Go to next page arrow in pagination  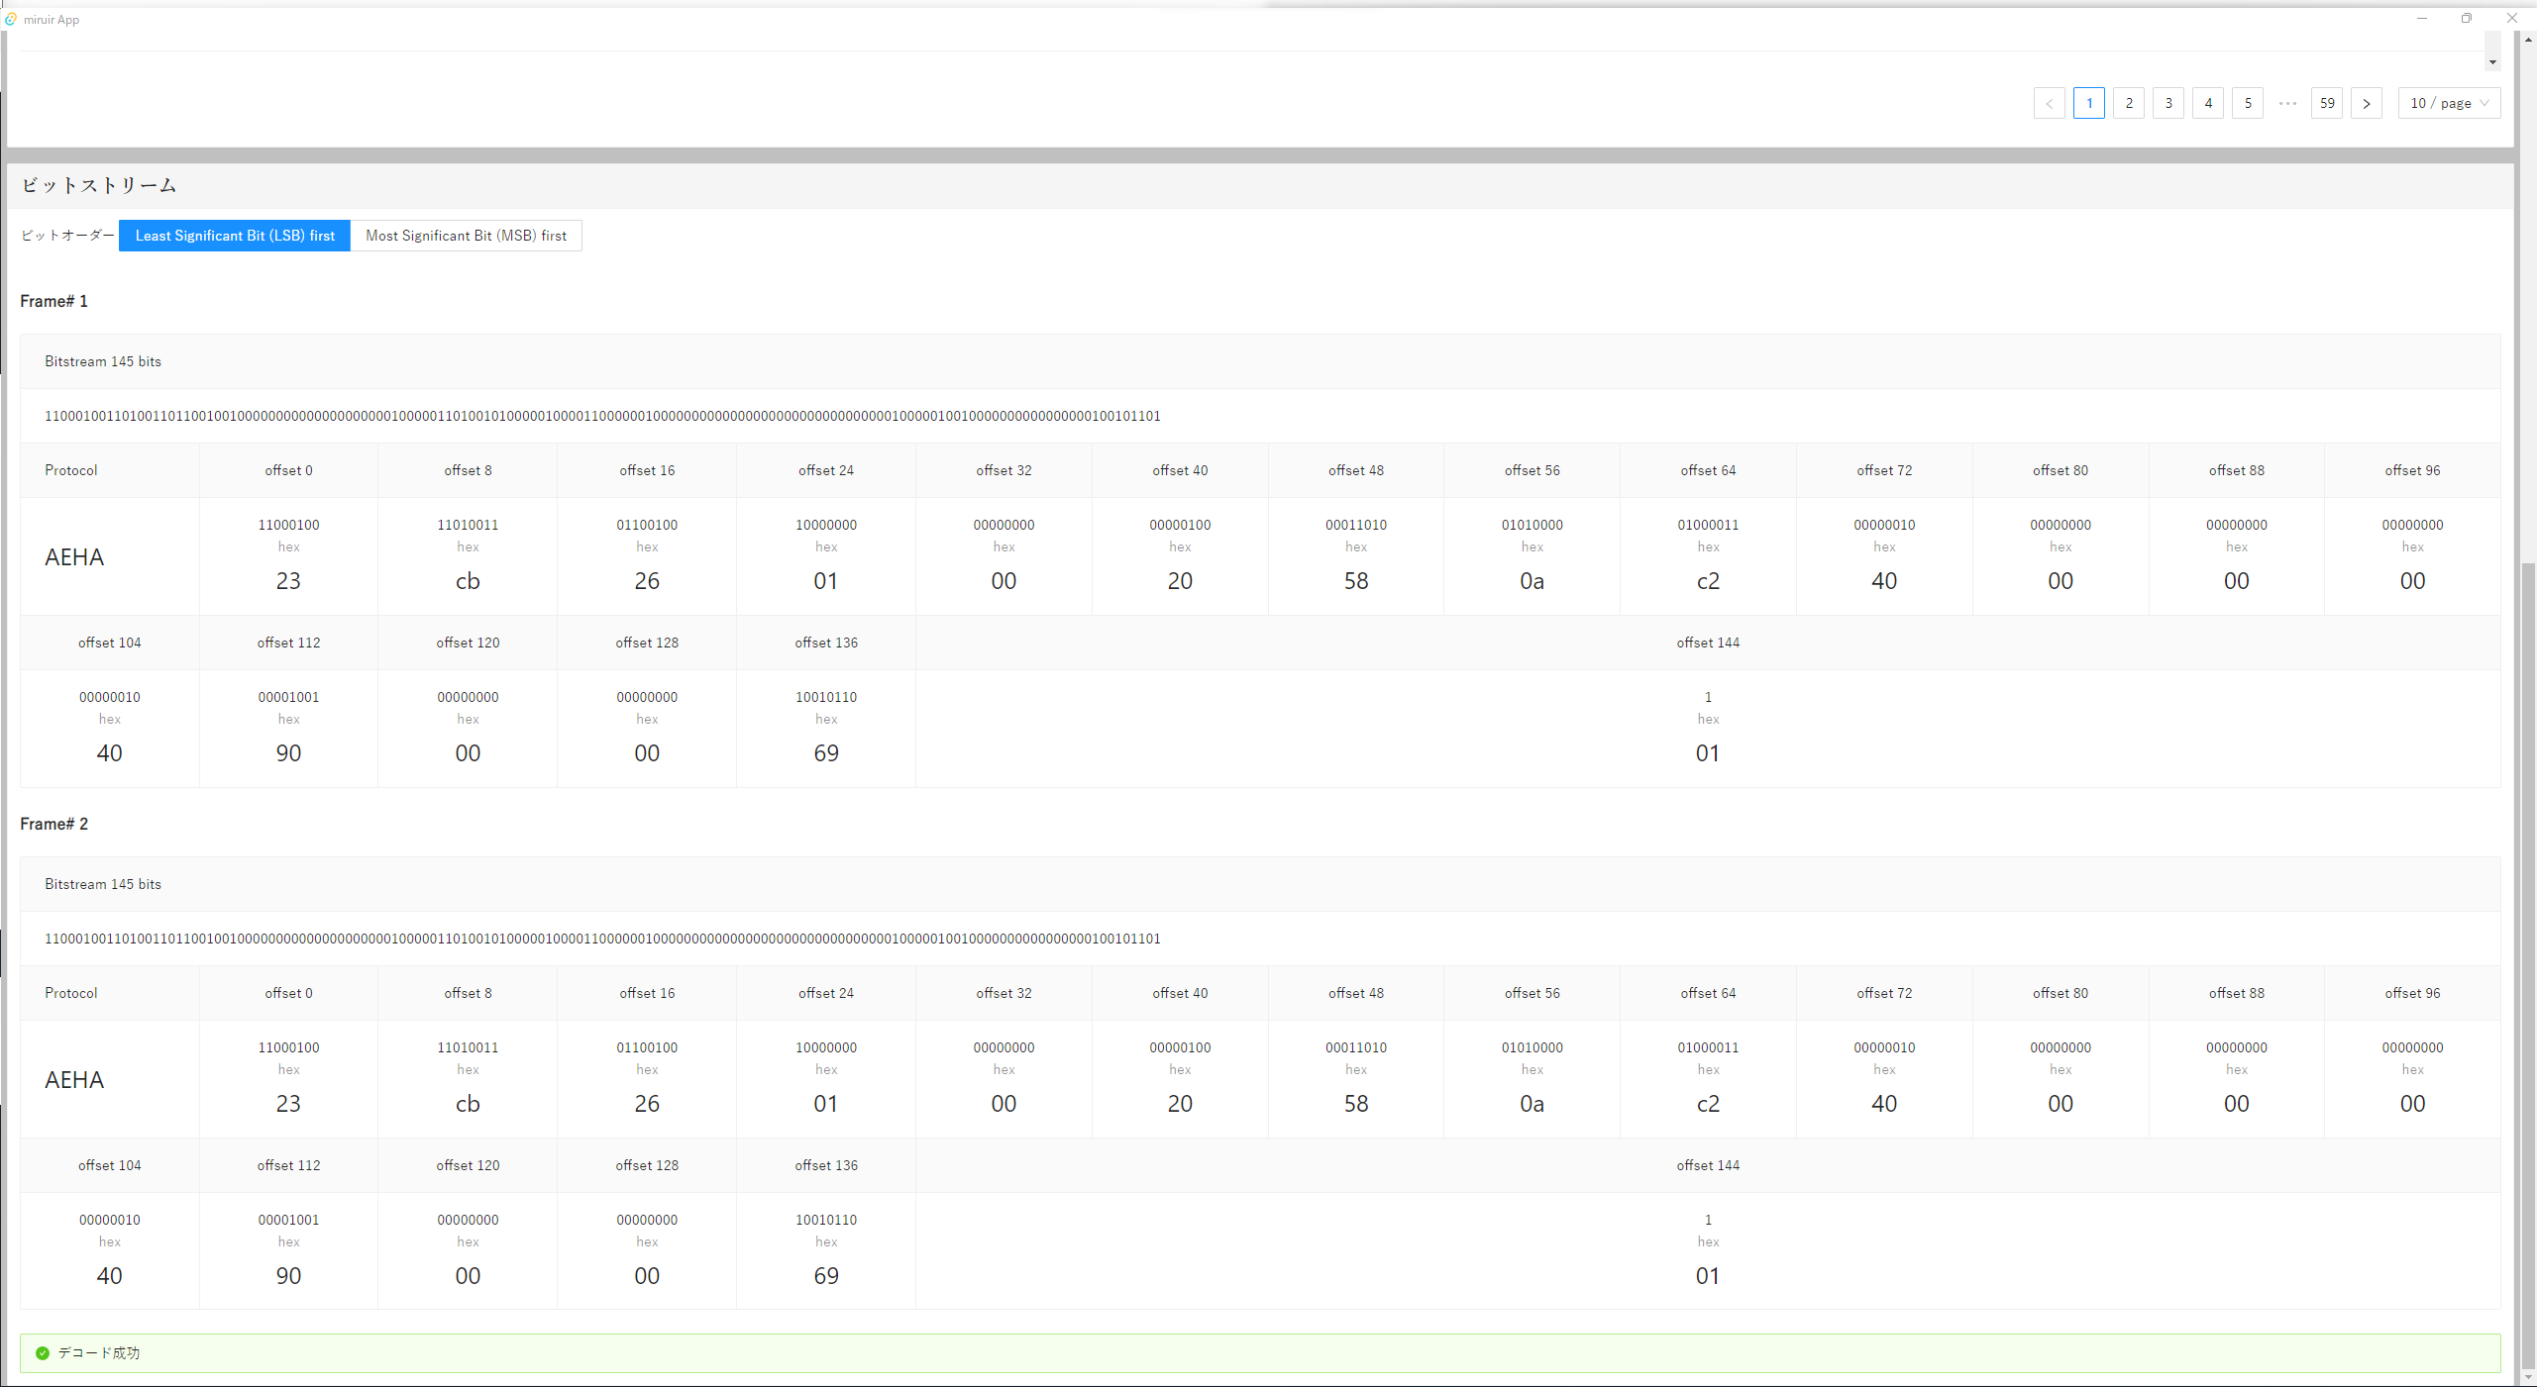pos(2366,103)
